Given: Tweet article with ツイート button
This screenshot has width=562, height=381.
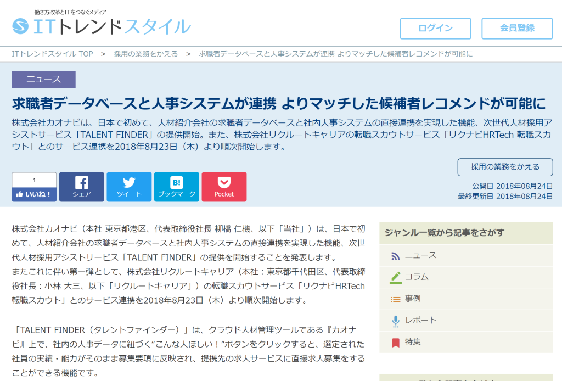Looking at the screenshot, I should pos(129,187).
